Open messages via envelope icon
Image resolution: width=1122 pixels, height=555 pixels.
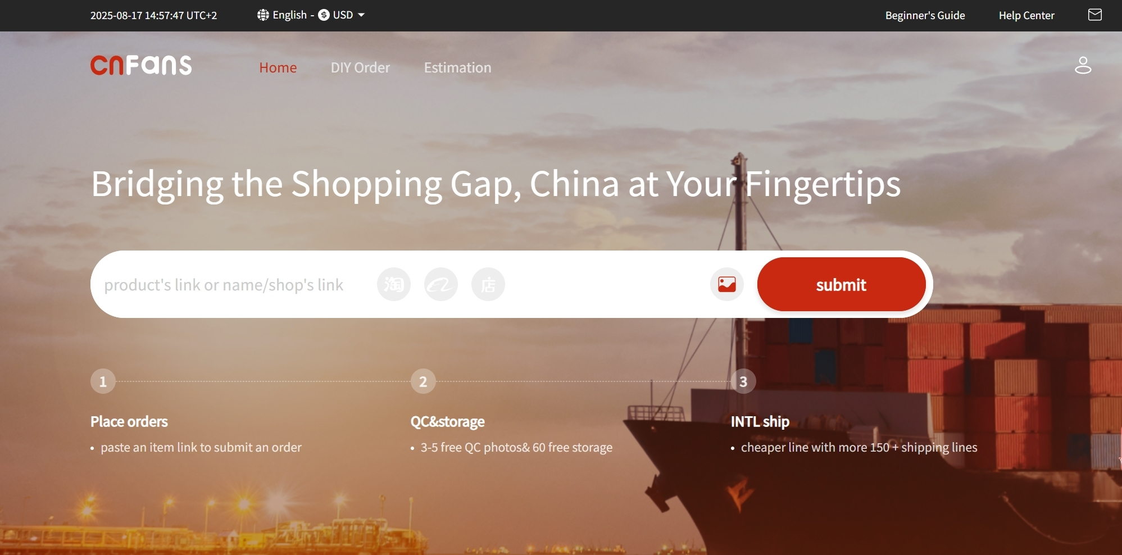coord(1094,15)
